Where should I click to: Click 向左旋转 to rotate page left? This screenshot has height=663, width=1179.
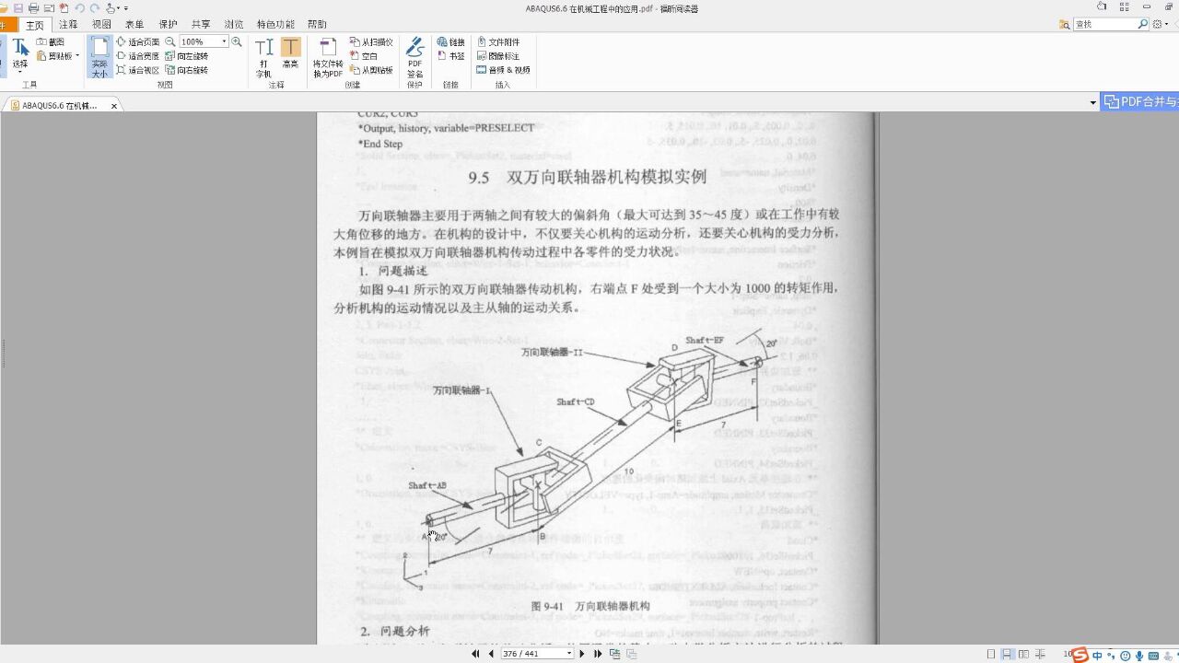(x=193, y=53)
